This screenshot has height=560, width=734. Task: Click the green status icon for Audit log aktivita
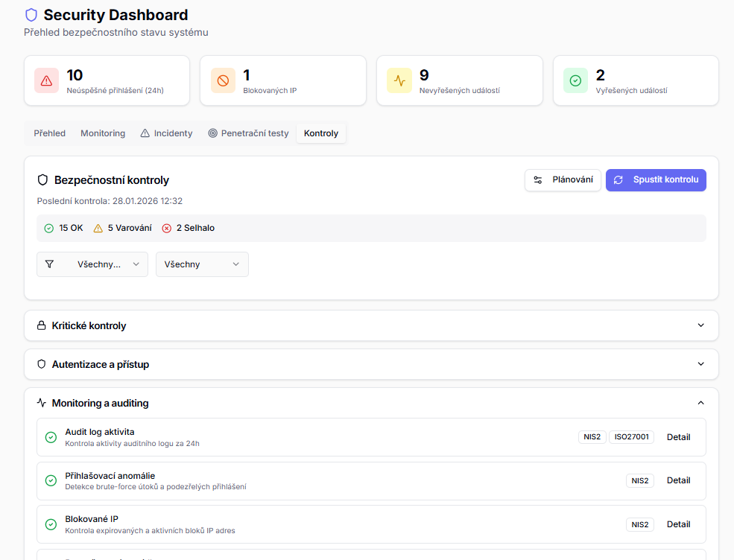point(51,437)
